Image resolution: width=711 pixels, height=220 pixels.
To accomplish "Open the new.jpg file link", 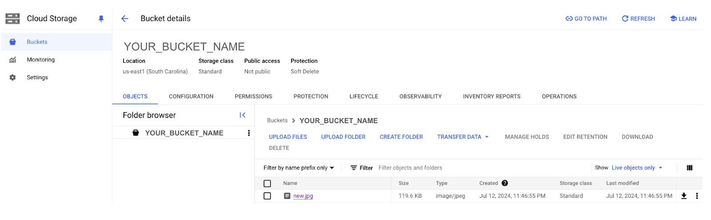I will 303,196.
